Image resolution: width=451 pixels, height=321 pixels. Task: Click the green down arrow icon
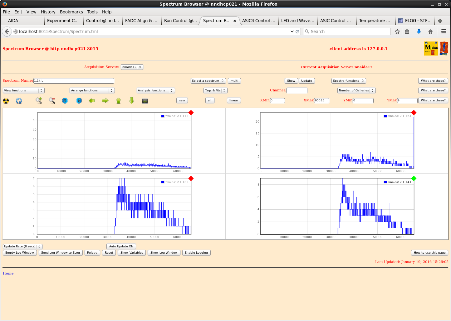coord(132,100)
